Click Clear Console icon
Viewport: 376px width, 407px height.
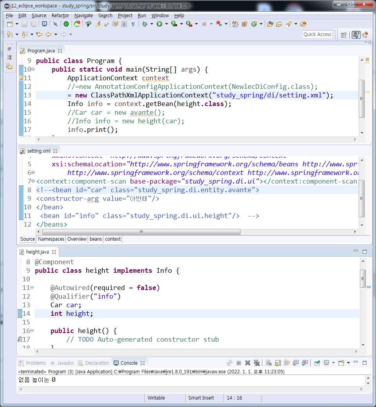(x=269, y=363)
